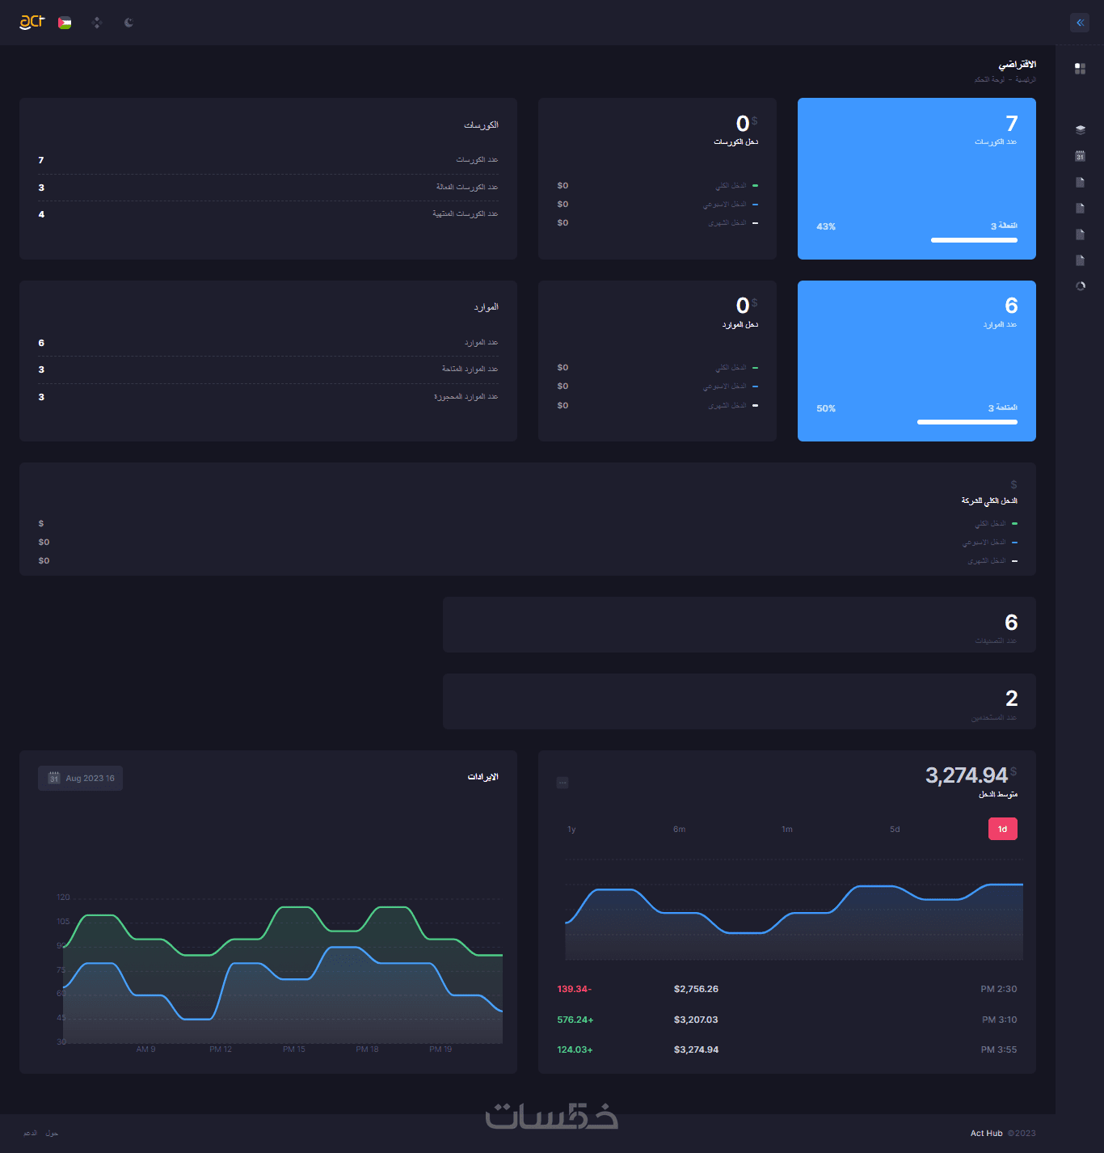Viewport: 1104px width, 1153px height.
Task: Click the 43% progress bar in courses card
Action: click(x=974, y=240)
